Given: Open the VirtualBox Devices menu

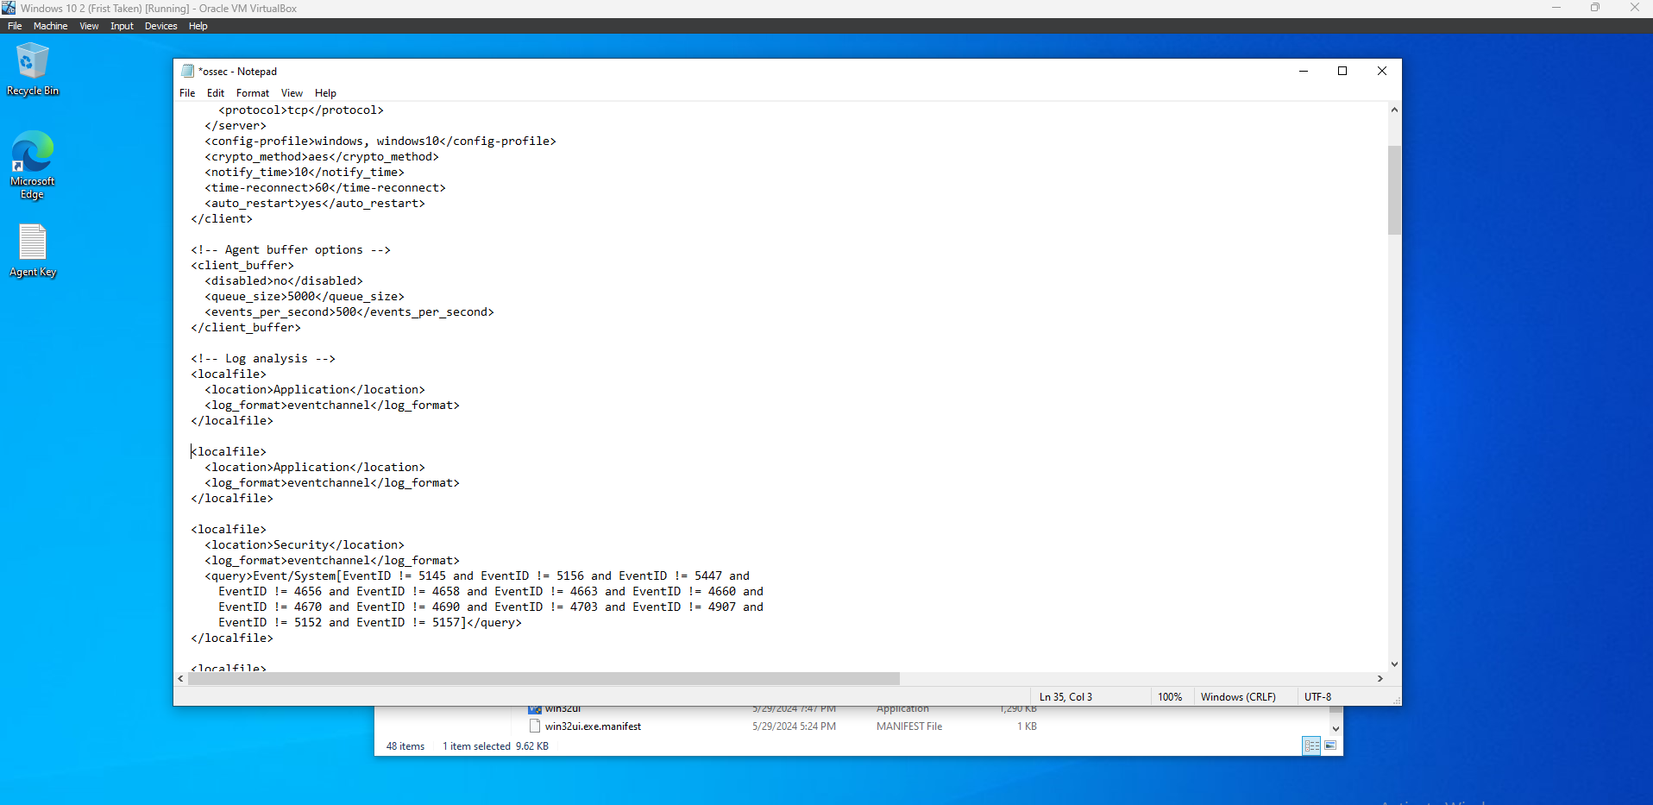Looking at the screenshot, I should [x=160, y=26].
